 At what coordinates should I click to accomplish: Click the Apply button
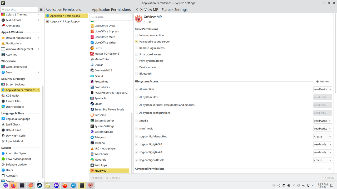(329, 178)
